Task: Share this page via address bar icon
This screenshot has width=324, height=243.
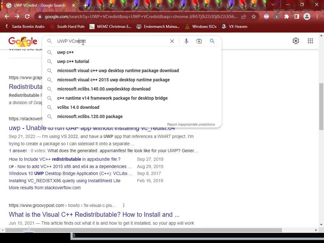Action: 244,16
